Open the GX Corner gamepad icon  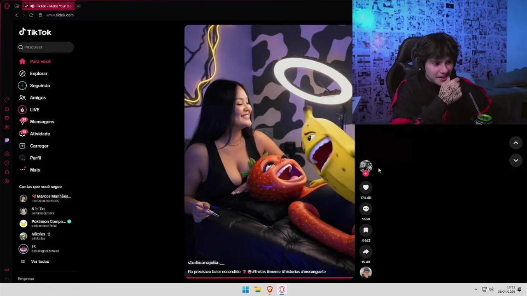pyautogui.click(x=17, y=6)
